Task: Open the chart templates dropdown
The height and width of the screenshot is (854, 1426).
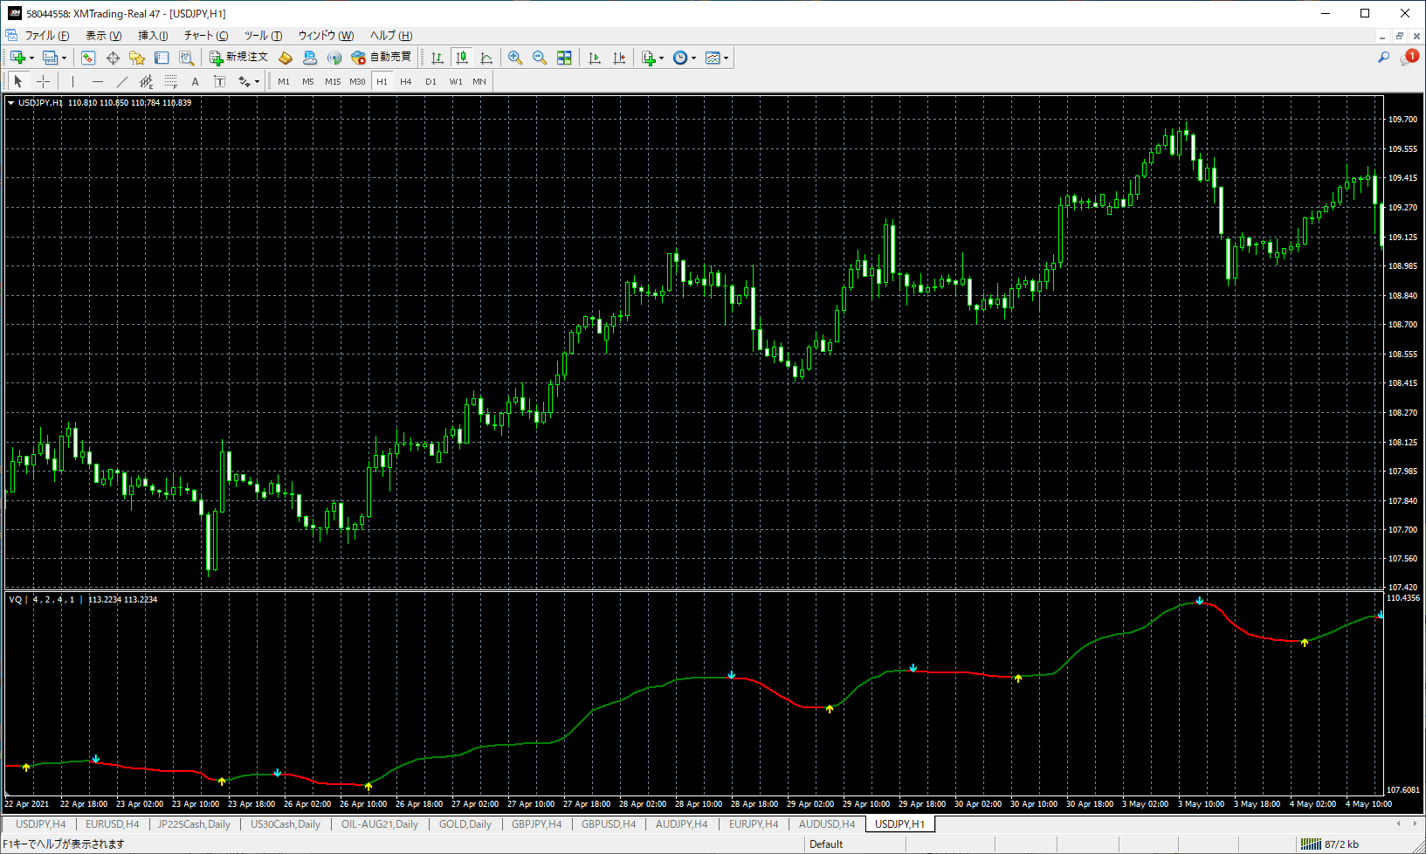Action: [726, 57]
